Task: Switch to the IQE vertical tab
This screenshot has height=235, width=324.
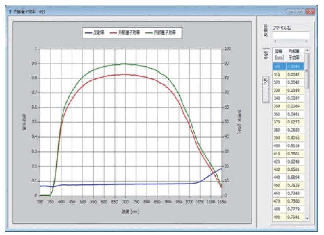Action: click(x=266, y=89)
